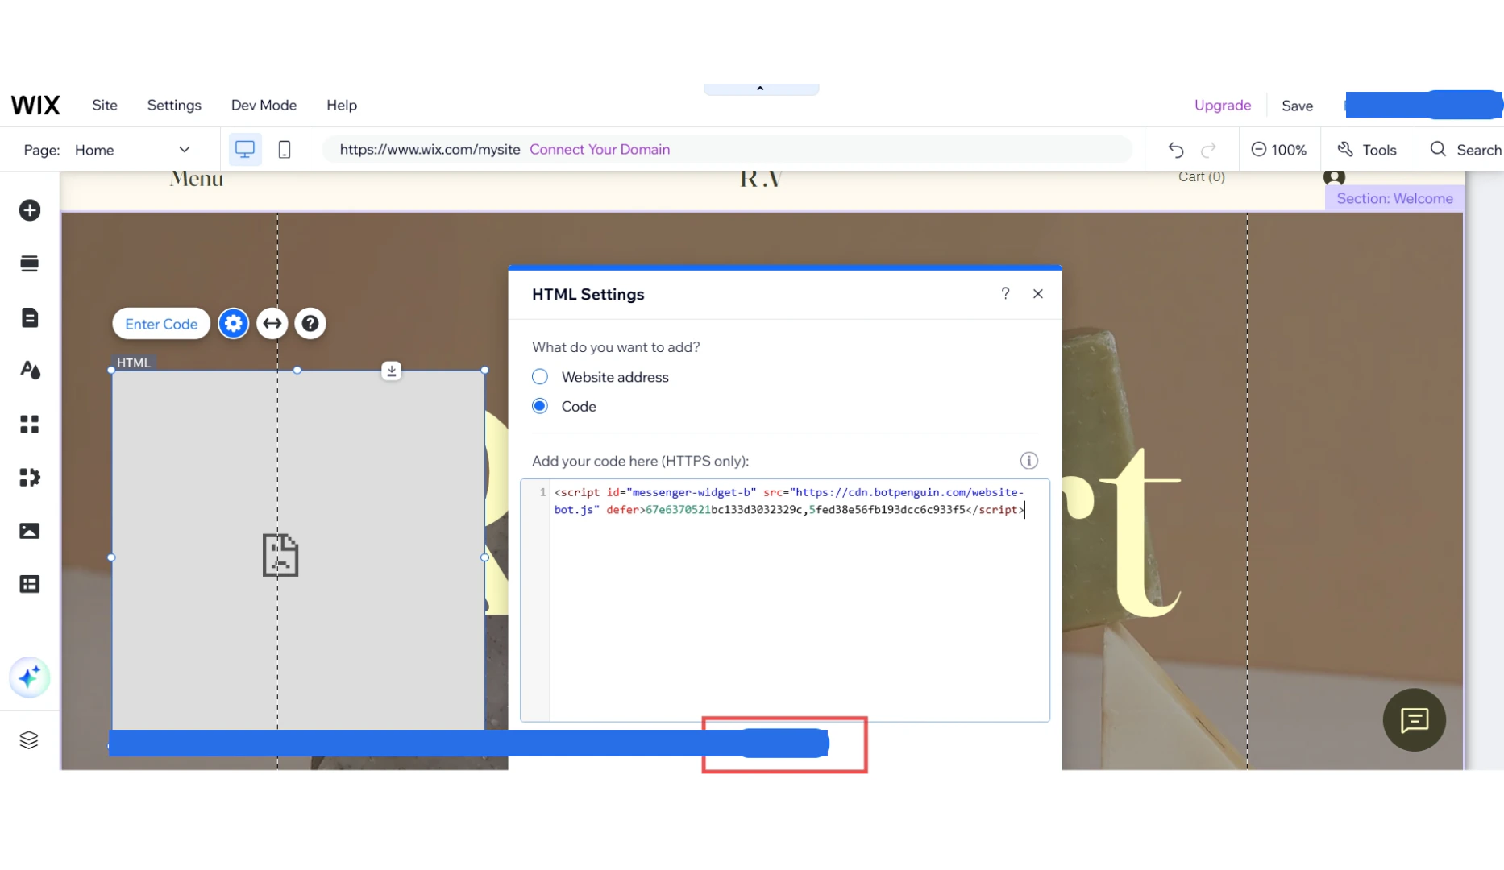The height and width of the screenshot is (870, 1504).
Task: Open HTML element help question icon
Action: click(x=310, y=324)
